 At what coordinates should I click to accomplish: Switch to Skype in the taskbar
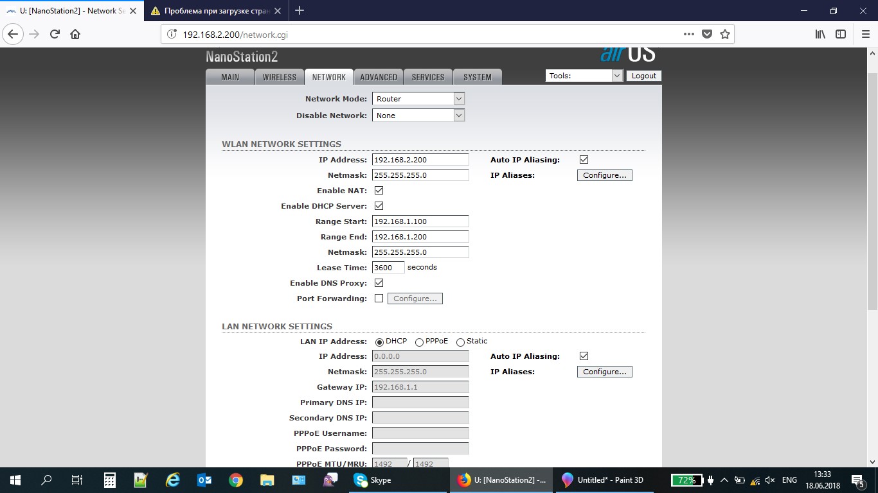[397, 480]
